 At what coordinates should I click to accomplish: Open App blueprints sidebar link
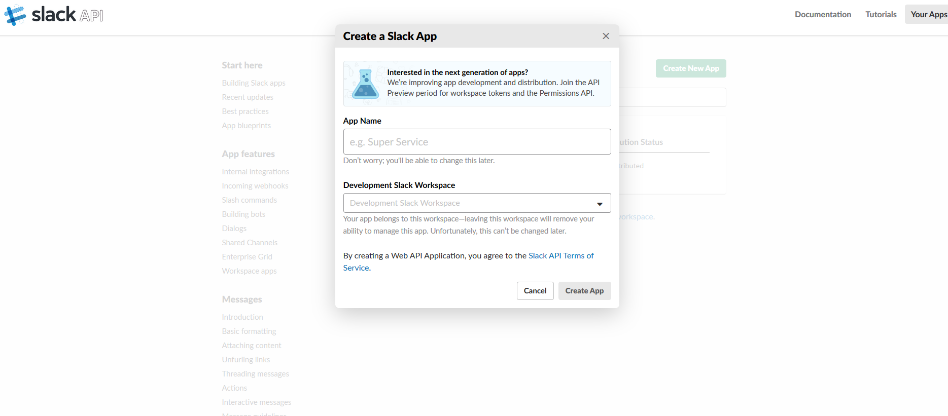click(x=246, y=126)
